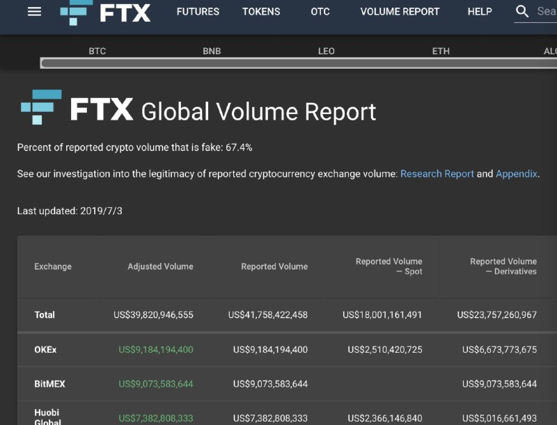
Task: Select BNB in the ticker bar
Action: tap(212, 51)
